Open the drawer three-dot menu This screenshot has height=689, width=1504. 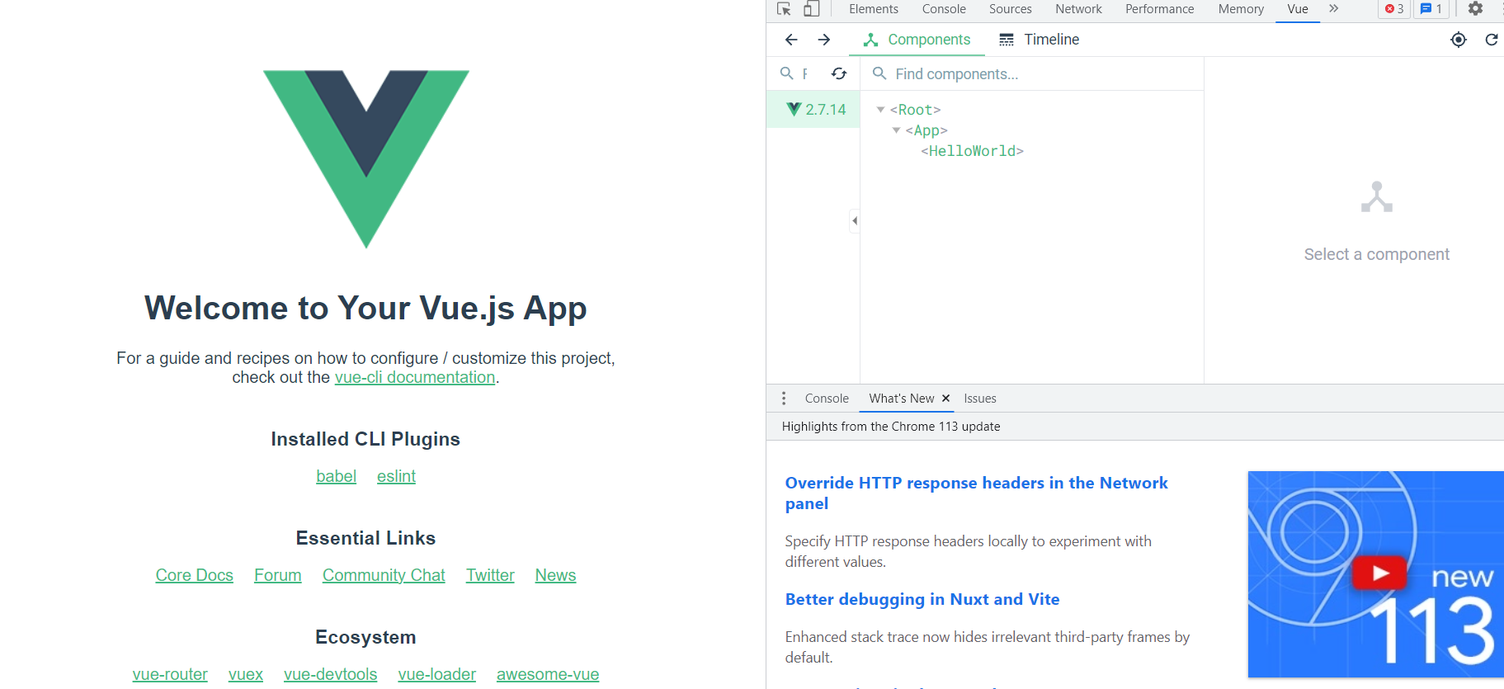click(784, 399)
